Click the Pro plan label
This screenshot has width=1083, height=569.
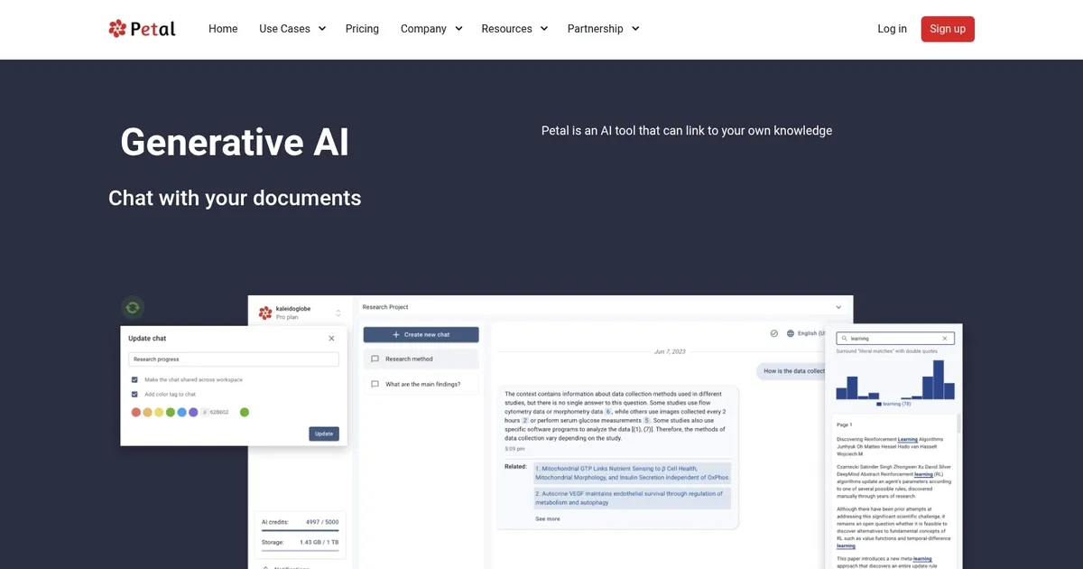click(287, 317)
